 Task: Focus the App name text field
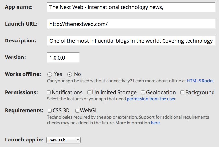click(x=131, y=7)
